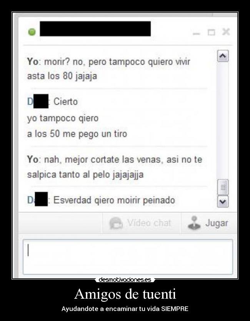Click the scrollbar up arrow
This screenshot has height=321, width=250.
point(223,56)
